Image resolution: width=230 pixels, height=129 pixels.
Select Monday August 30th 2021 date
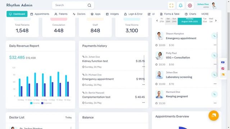pos(190,21)
